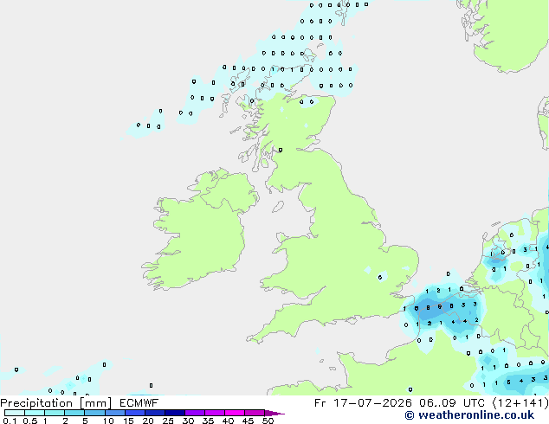549x424 pixels.
Task: Click the '(12+141)' forecast offset text
Action: (x=520, y=403)
